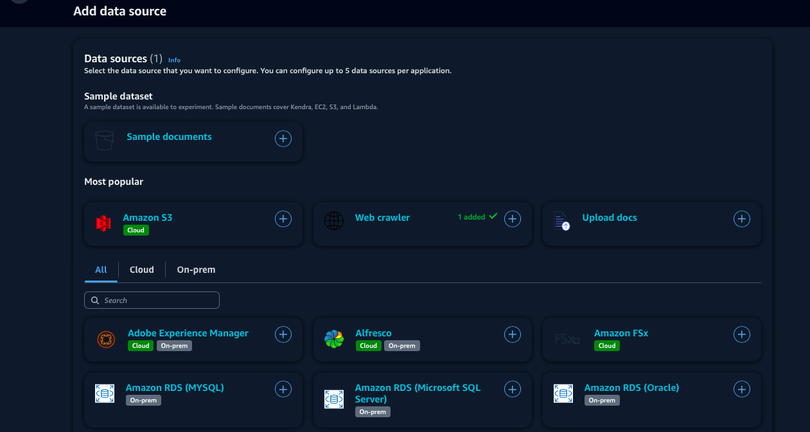Click On-prem badge under Amazon RDS (Oracle)
810x432 pixels.
pyautogui.click(x=602, y=400)
